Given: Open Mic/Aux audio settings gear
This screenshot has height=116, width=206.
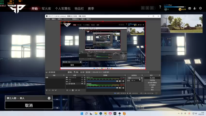Looking at the screenshot, I should pos(123,81).
